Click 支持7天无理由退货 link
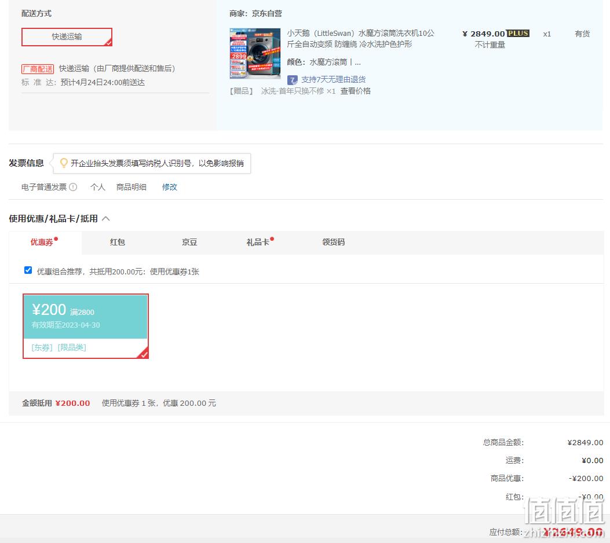The image size is (610, 543). [334, 80]
